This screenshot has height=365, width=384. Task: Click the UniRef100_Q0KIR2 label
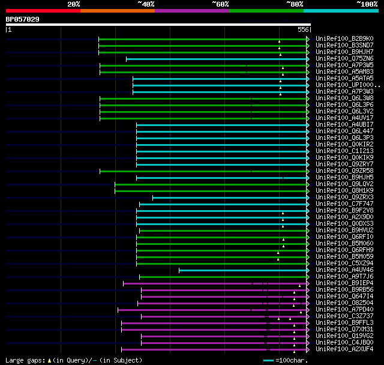coord(344,145)
